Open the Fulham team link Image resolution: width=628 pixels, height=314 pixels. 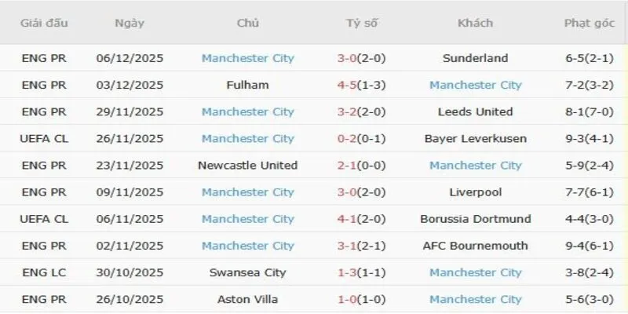coord(248,85)
